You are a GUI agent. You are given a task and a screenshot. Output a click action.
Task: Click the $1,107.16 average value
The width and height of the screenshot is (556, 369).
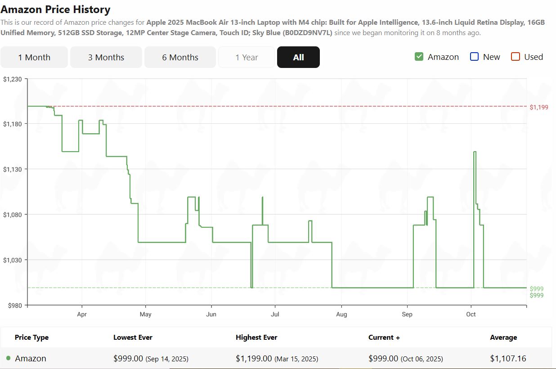508,359
